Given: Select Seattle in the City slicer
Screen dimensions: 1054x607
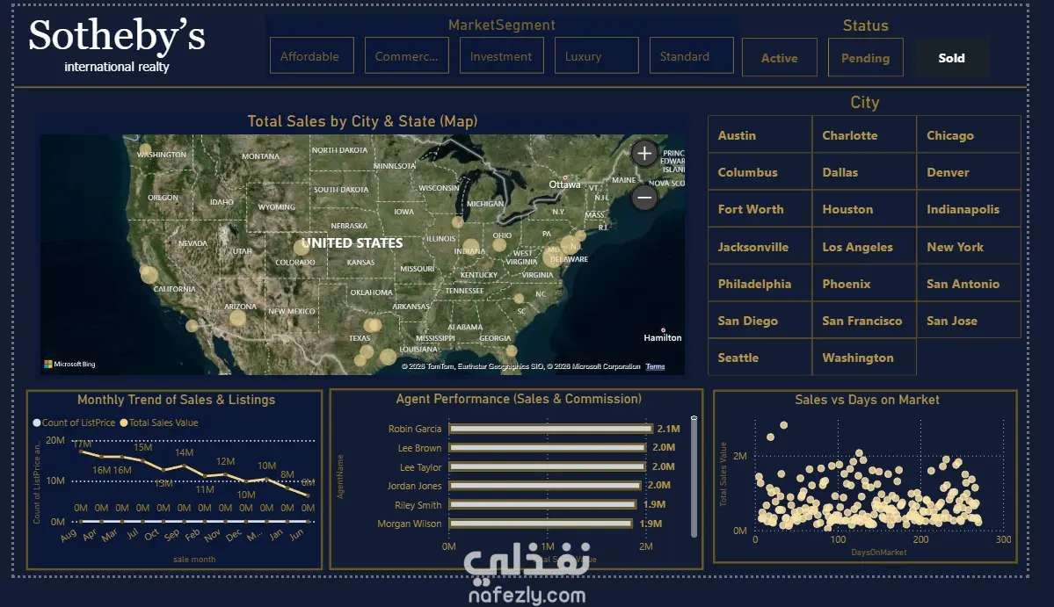Looking at the screenshot, I should (760, 358).
